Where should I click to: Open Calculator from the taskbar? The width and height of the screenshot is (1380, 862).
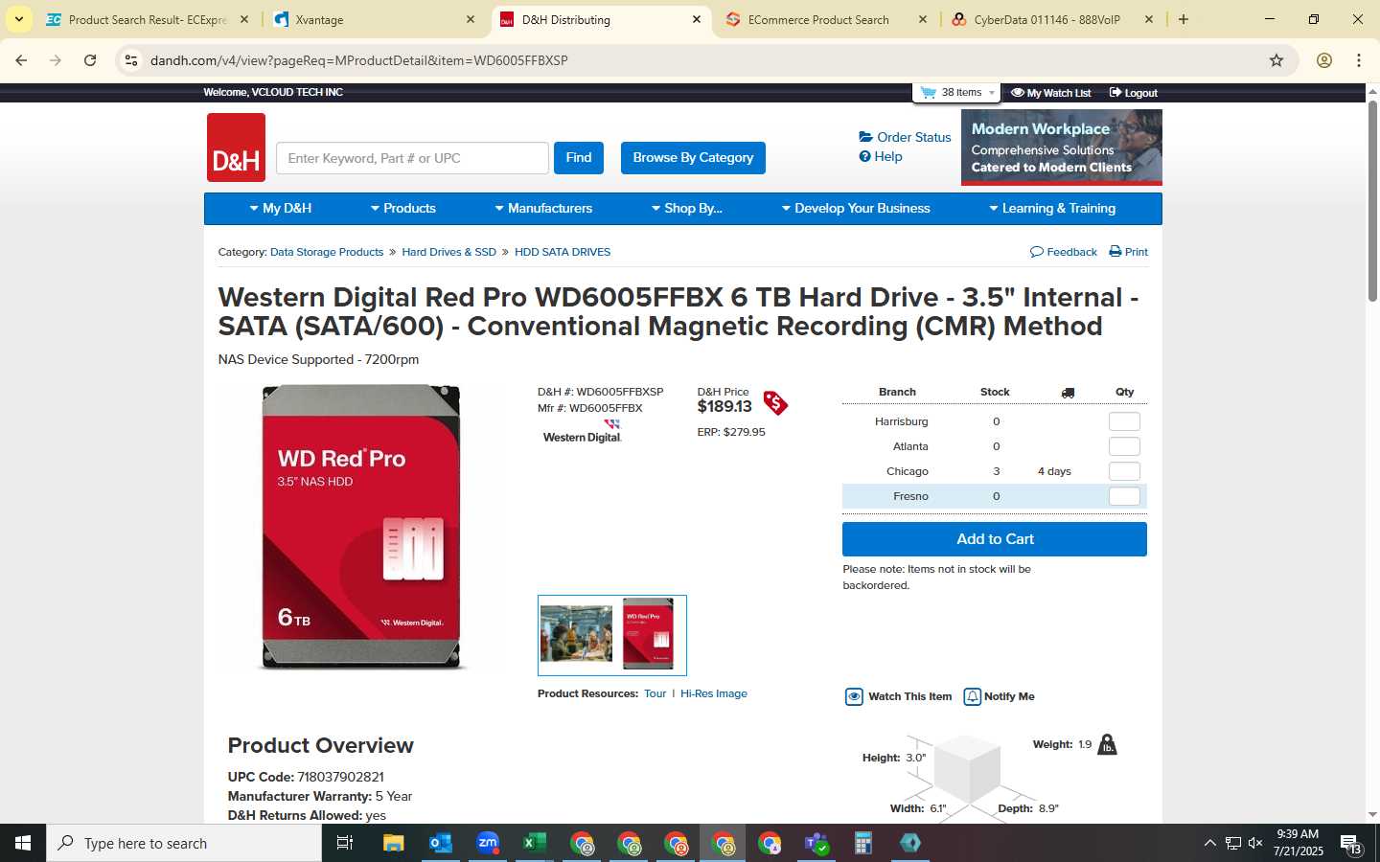pyautogui.click(x=863, y=843)
